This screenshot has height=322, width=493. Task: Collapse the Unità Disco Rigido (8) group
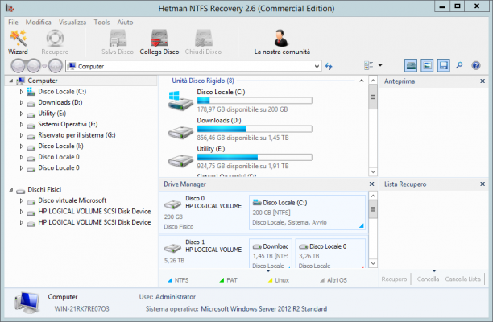pos(362,80)
